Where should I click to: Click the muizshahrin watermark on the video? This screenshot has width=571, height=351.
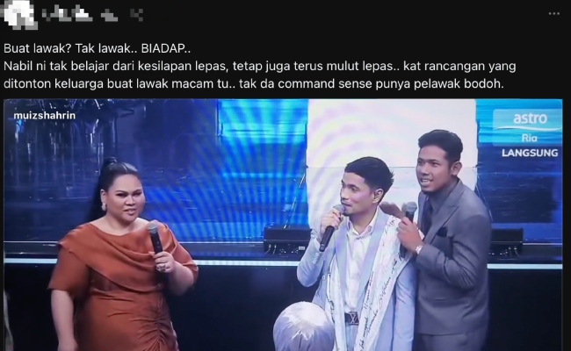45,116
